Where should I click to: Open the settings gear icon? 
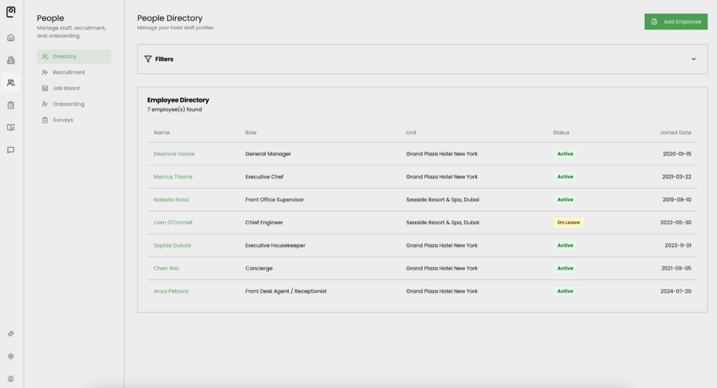point(11,356)
